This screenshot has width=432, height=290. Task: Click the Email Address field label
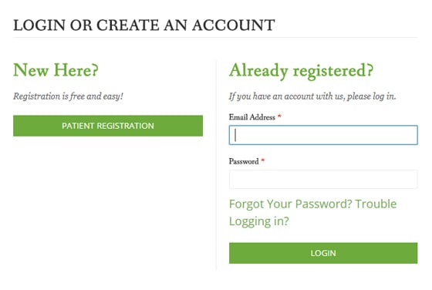251,117
